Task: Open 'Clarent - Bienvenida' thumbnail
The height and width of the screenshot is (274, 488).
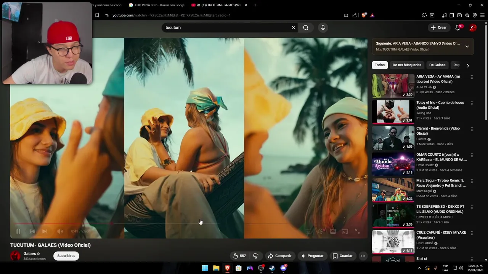Action: coord(393,138)
